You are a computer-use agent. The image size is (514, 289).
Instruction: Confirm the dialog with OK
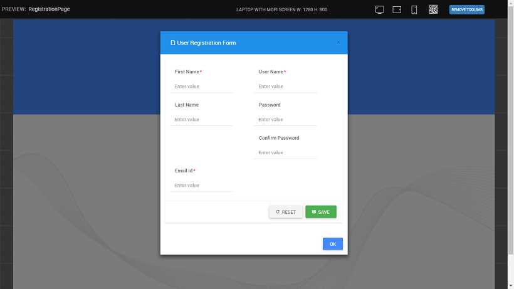332,244
